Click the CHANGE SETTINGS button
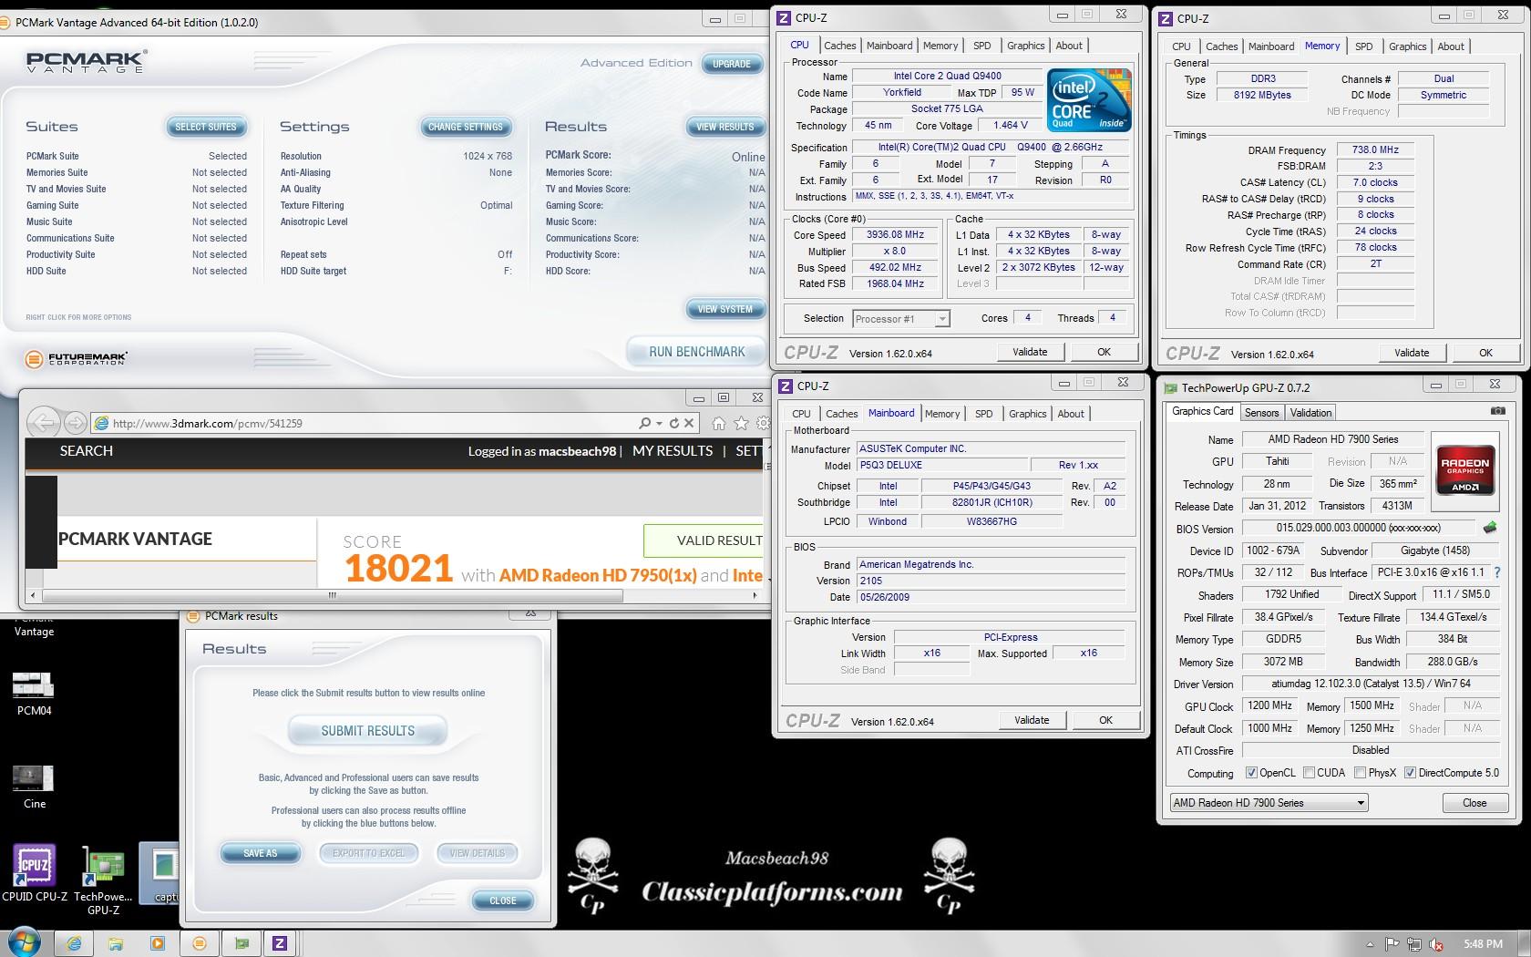1531x957 pixels. click(x=466, y=127)
